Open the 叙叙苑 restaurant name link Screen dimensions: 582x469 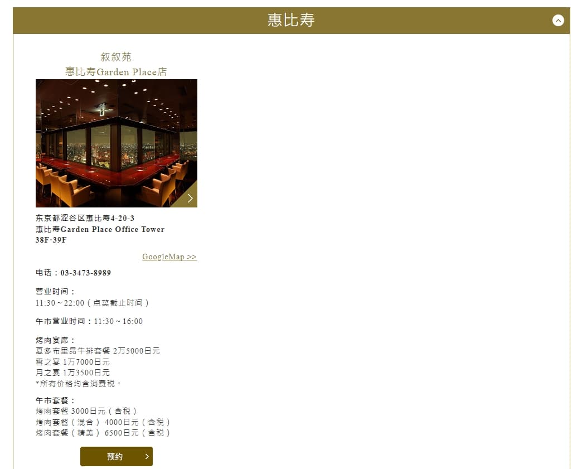coord(116,57)
